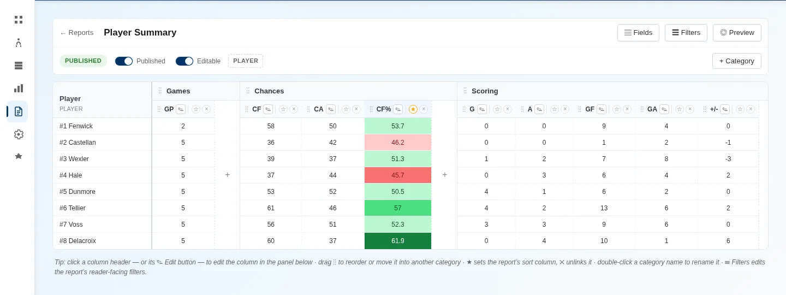
Task: Unlink the CA column with X
Action: click(x=356, y=109)
